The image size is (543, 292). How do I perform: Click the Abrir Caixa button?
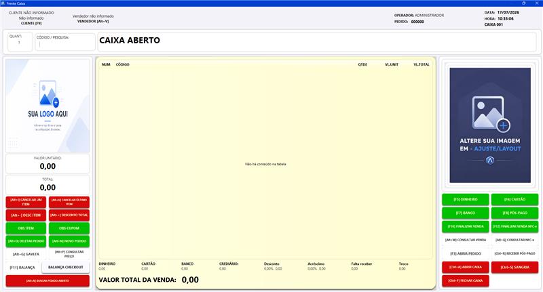pyautogui.click(x=466, y=267)
